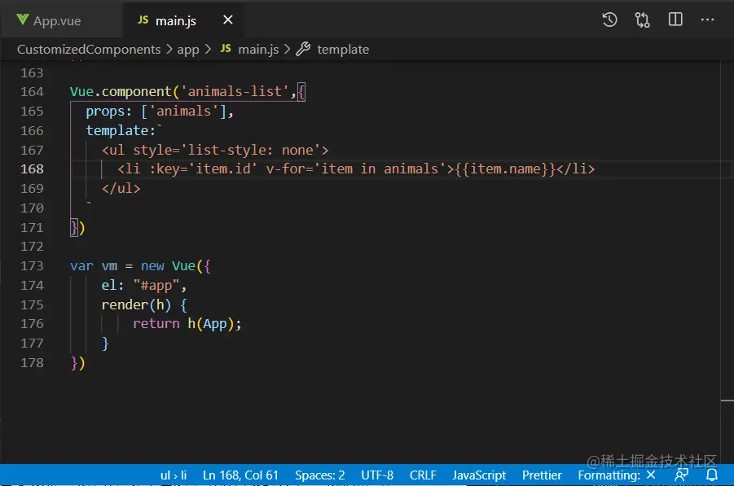Viewport: 734px width, 486px height.
Task: Split the editor to the right
Action: coord(675,20)
